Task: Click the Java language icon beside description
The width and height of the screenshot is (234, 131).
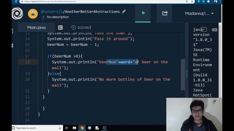Action: click(x=43, y=17)
